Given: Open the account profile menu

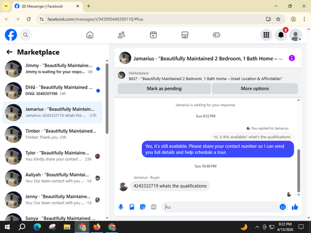Looking at the screenshot, I should 295,35.
